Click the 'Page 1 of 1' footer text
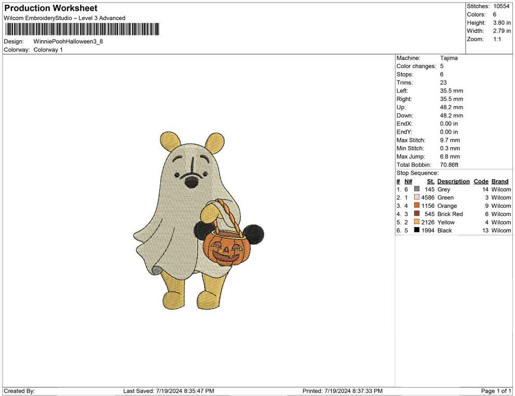This screenshot has width=515, height=396. 496,391
